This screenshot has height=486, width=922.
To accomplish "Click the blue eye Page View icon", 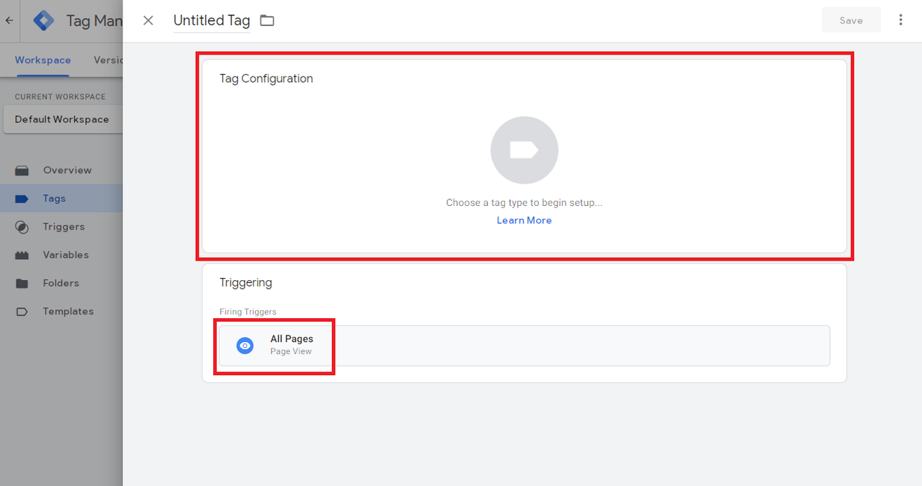I will (245, 346).
